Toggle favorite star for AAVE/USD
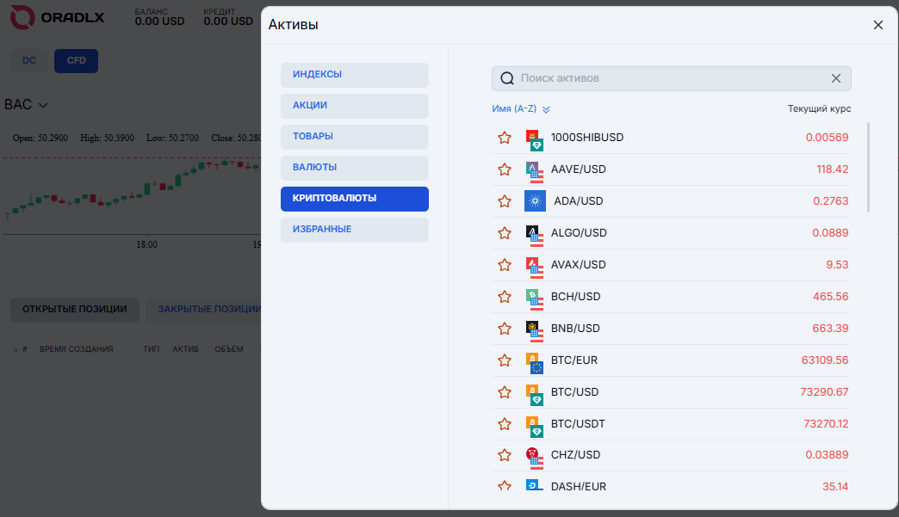The width and height of the screenshot is (899, 517). 505,169
